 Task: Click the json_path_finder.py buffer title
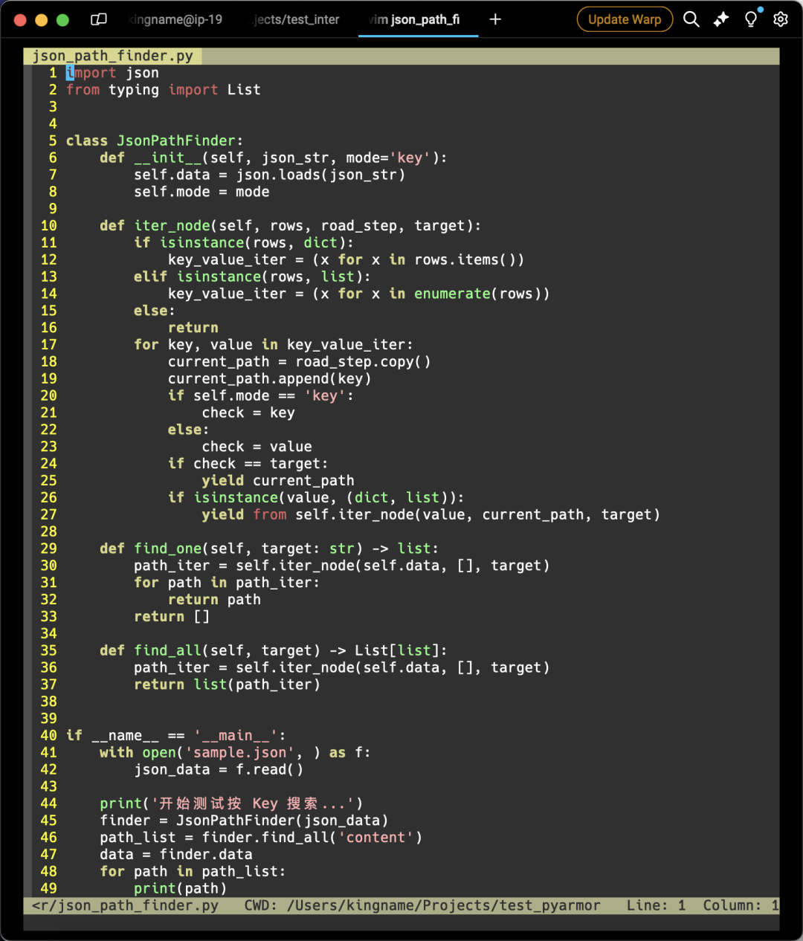coord(112,56)
